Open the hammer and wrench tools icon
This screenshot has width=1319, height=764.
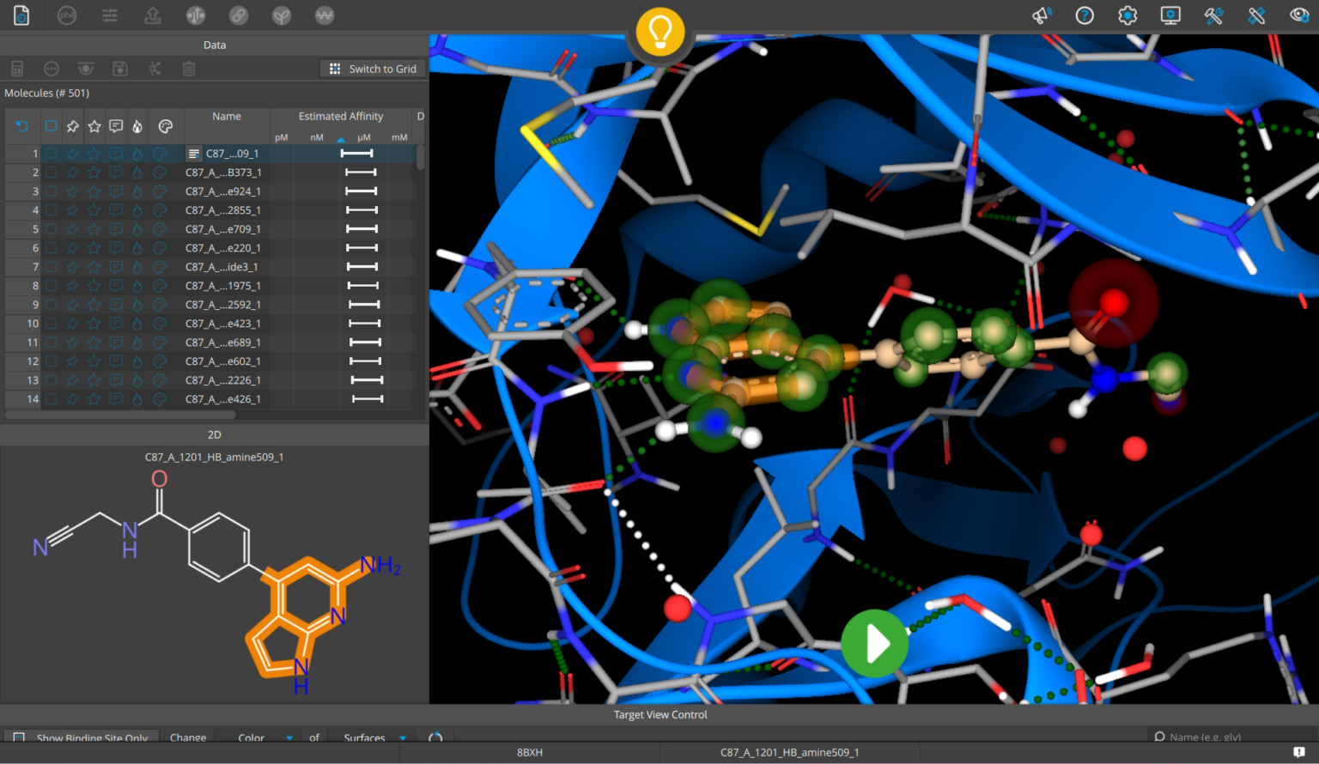1213,15
